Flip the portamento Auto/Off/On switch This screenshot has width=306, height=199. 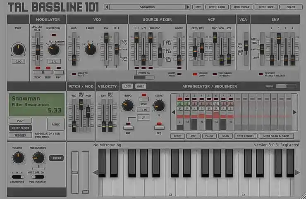[38, 177]
